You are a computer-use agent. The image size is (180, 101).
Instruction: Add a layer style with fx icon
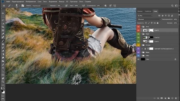[158, 98]
